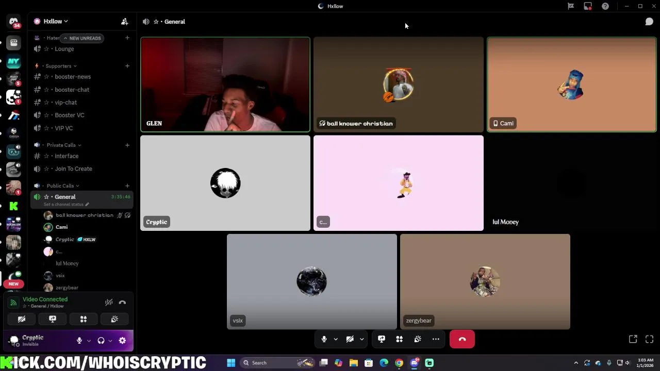Open camera options arrow in call bar
This screenshot has height=371, width=660.
point(361,339)
